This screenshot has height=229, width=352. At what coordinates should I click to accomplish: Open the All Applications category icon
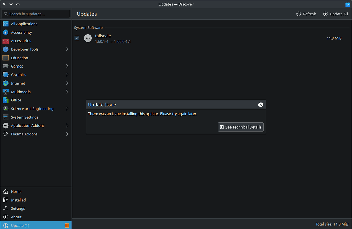click(5, 24)
